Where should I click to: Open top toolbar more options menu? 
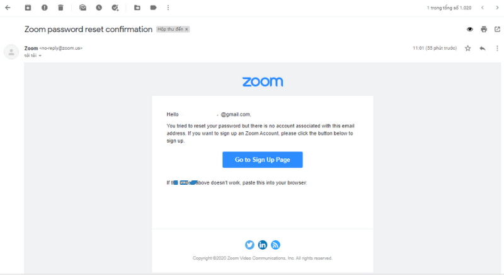[168, 8]
